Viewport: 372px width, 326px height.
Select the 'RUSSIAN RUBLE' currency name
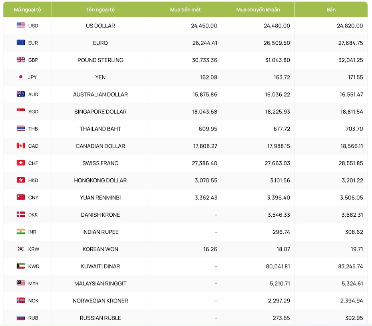(x=100, y=318)
